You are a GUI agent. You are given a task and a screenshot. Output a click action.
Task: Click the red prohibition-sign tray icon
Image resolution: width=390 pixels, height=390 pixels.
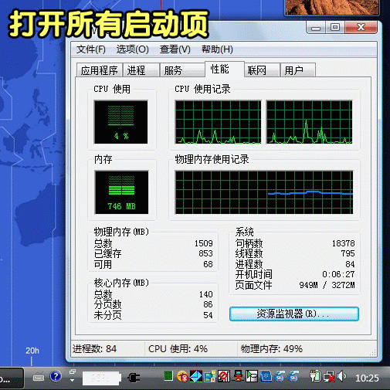click(224, 376)
